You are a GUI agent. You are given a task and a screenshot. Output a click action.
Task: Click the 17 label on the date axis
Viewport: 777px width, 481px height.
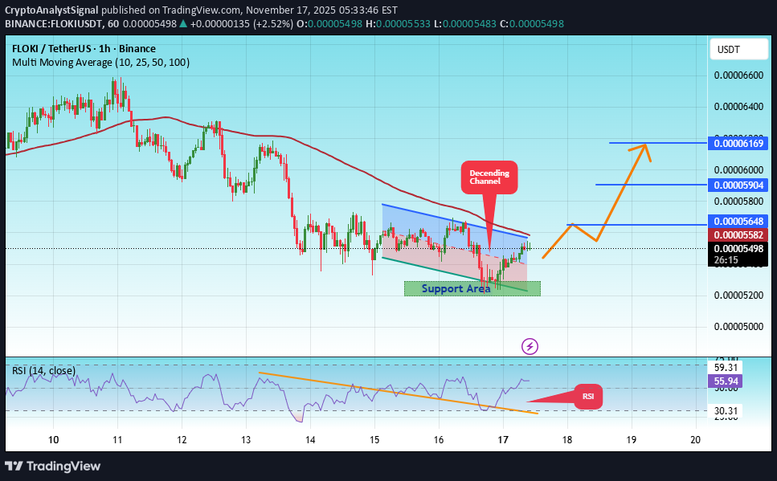(502, 440)
